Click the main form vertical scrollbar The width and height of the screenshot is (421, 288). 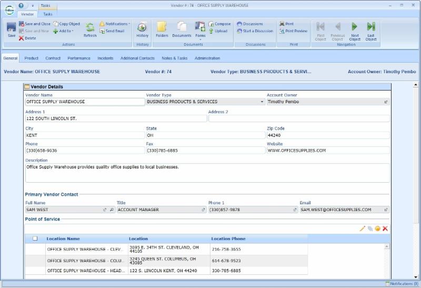click(416, 158)
